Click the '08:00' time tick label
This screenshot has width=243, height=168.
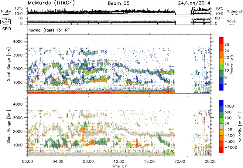88,162
